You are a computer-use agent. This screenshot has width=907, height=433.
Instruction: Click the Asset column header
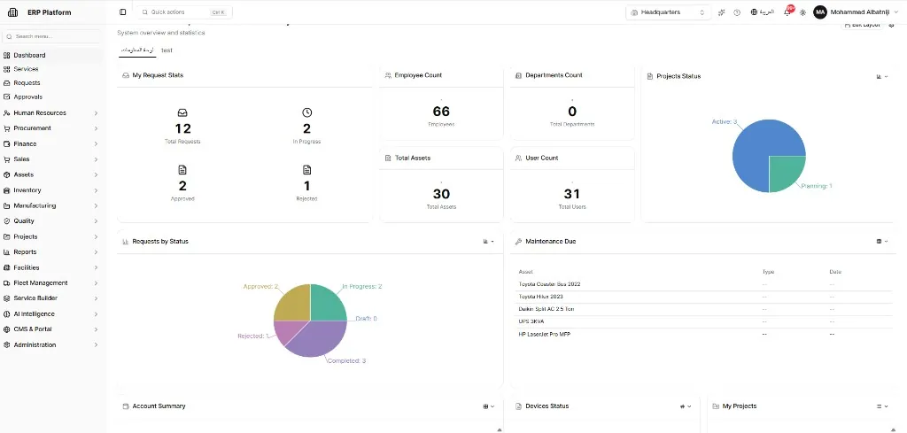[526, 272]
